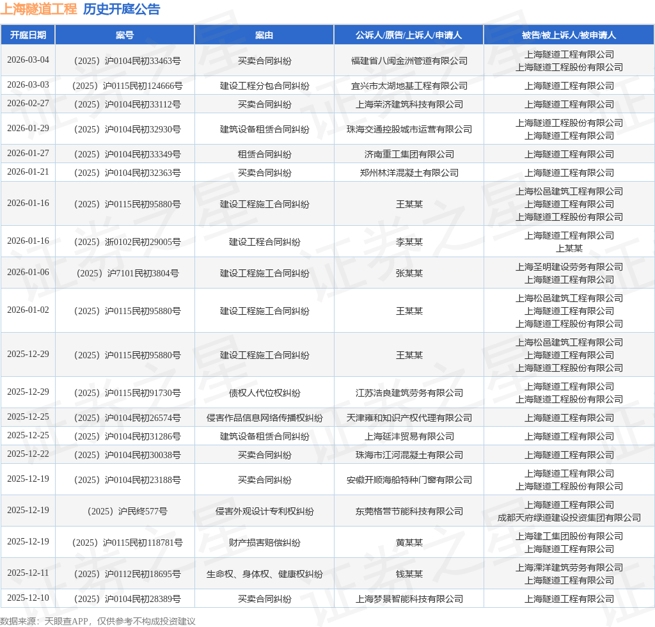This screenshot has height=627, width=655.
Task: Click case number (2025)沪0115民初91730号
Action: 127,393
